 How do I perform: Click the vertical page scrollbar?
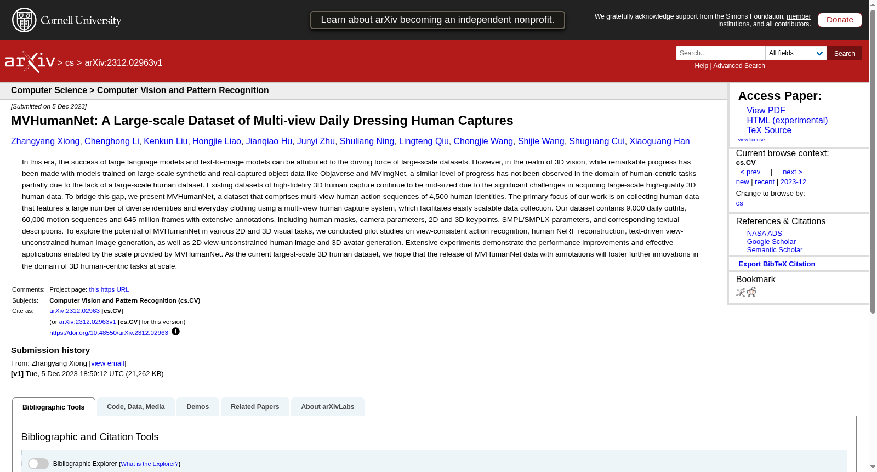[873, 162]
